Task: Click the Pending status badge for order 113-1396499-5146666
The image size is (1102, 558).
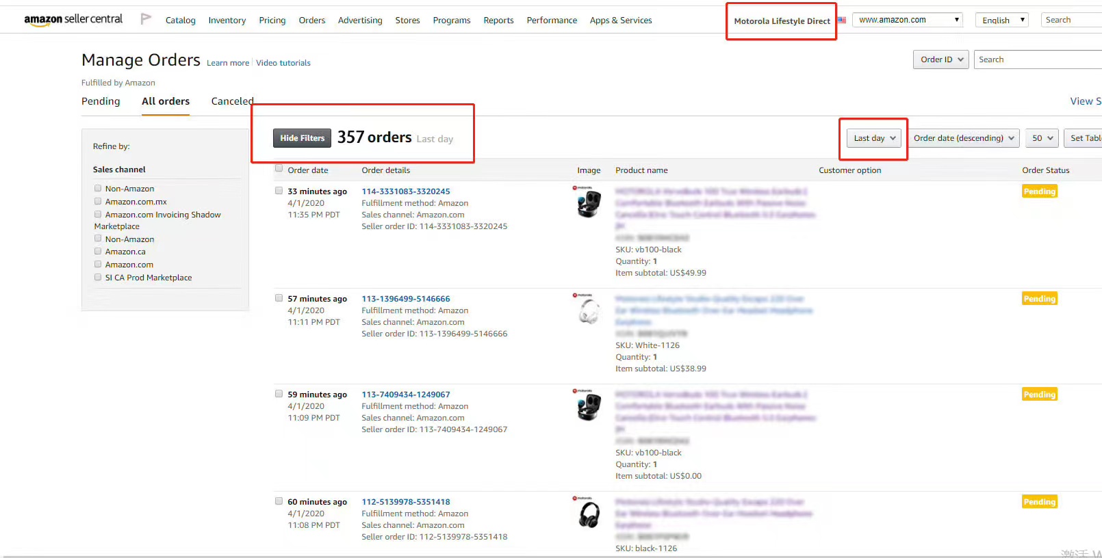Action: (x=1040, y=299)
